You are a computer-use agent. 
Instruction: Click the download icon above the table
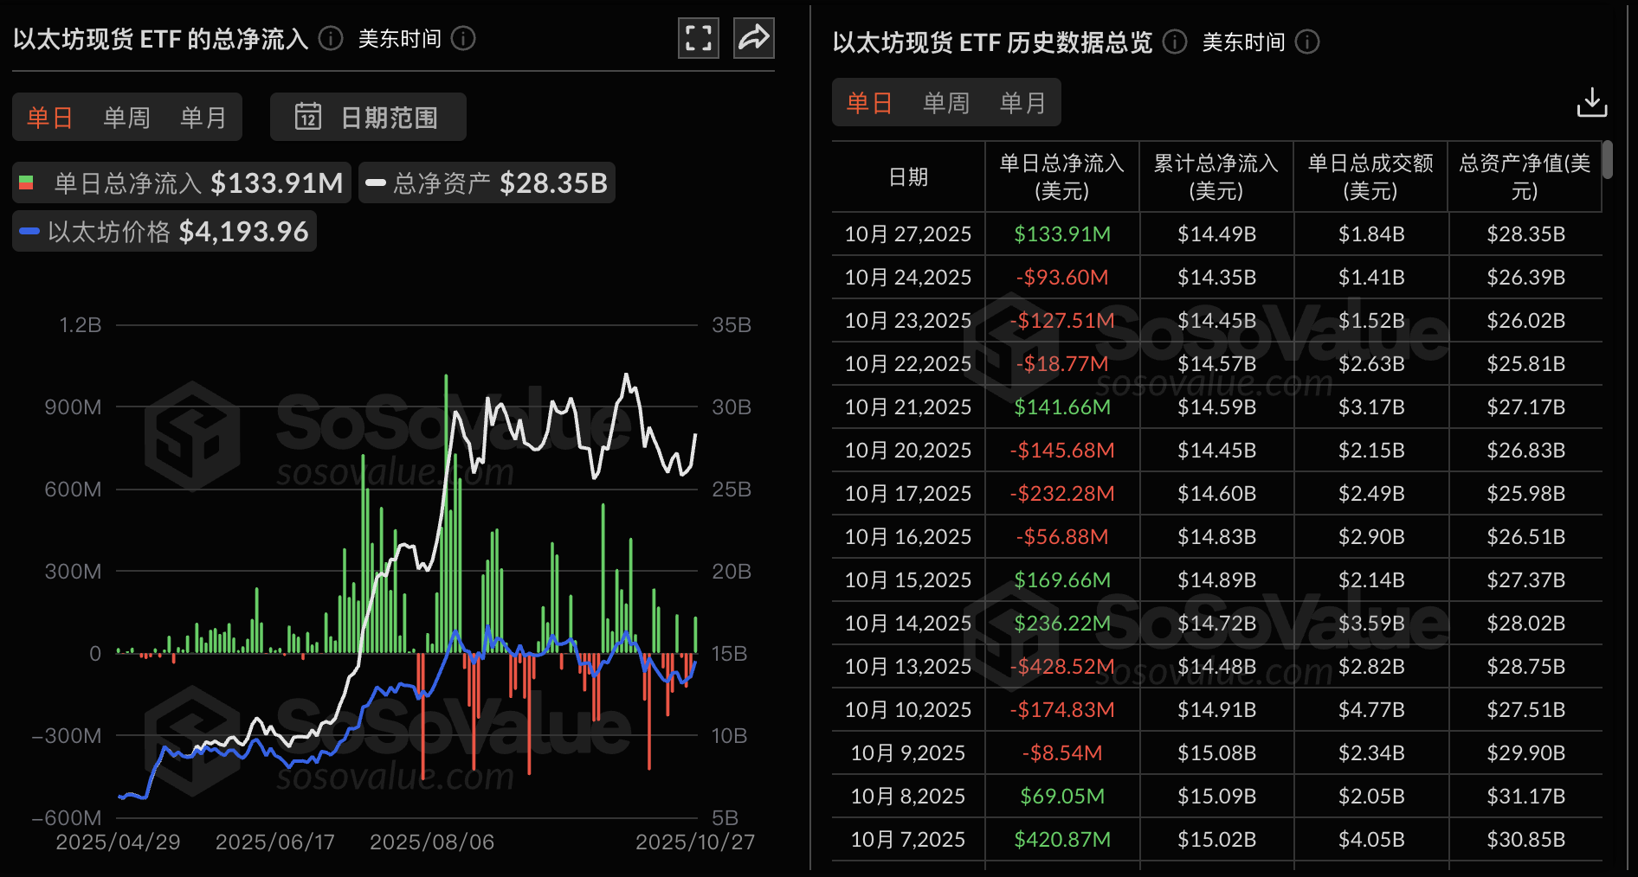pos(1591,102)
